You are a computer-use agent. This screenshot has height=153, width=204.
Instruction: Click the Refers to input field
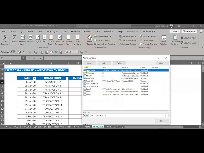coord(127,115)
